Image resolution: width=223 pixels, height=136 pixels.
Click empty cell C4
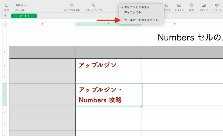coord(175,94)
